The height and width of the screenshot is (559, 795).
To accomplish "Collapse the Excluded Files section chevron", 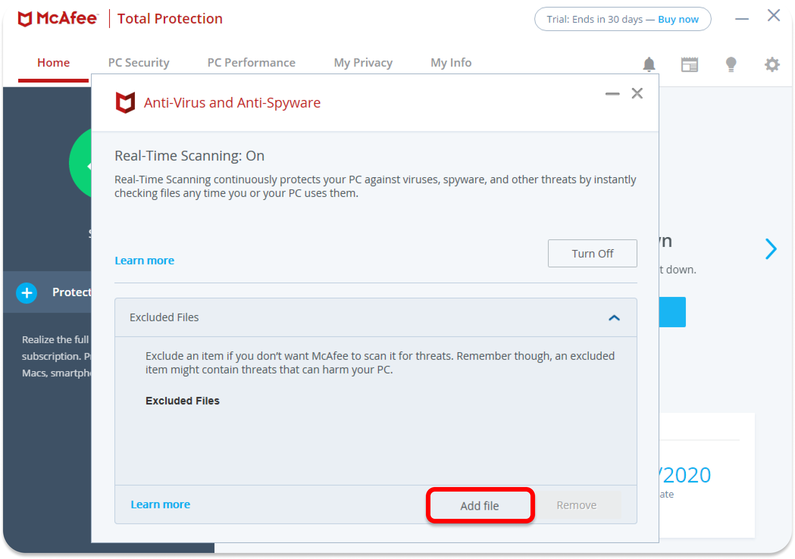I will pos(614,318).
